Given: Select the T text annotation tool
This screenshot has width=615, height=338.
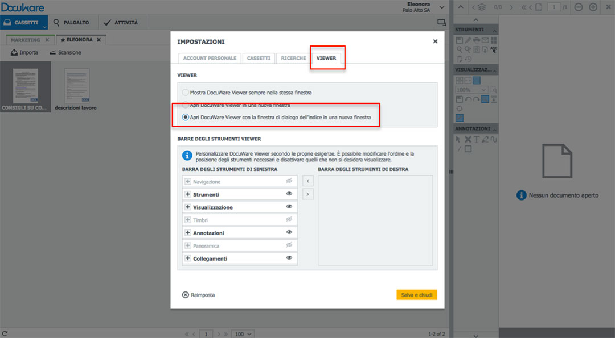Looking at the screenshot, I should pyautogui.click(x=476, y=139).
